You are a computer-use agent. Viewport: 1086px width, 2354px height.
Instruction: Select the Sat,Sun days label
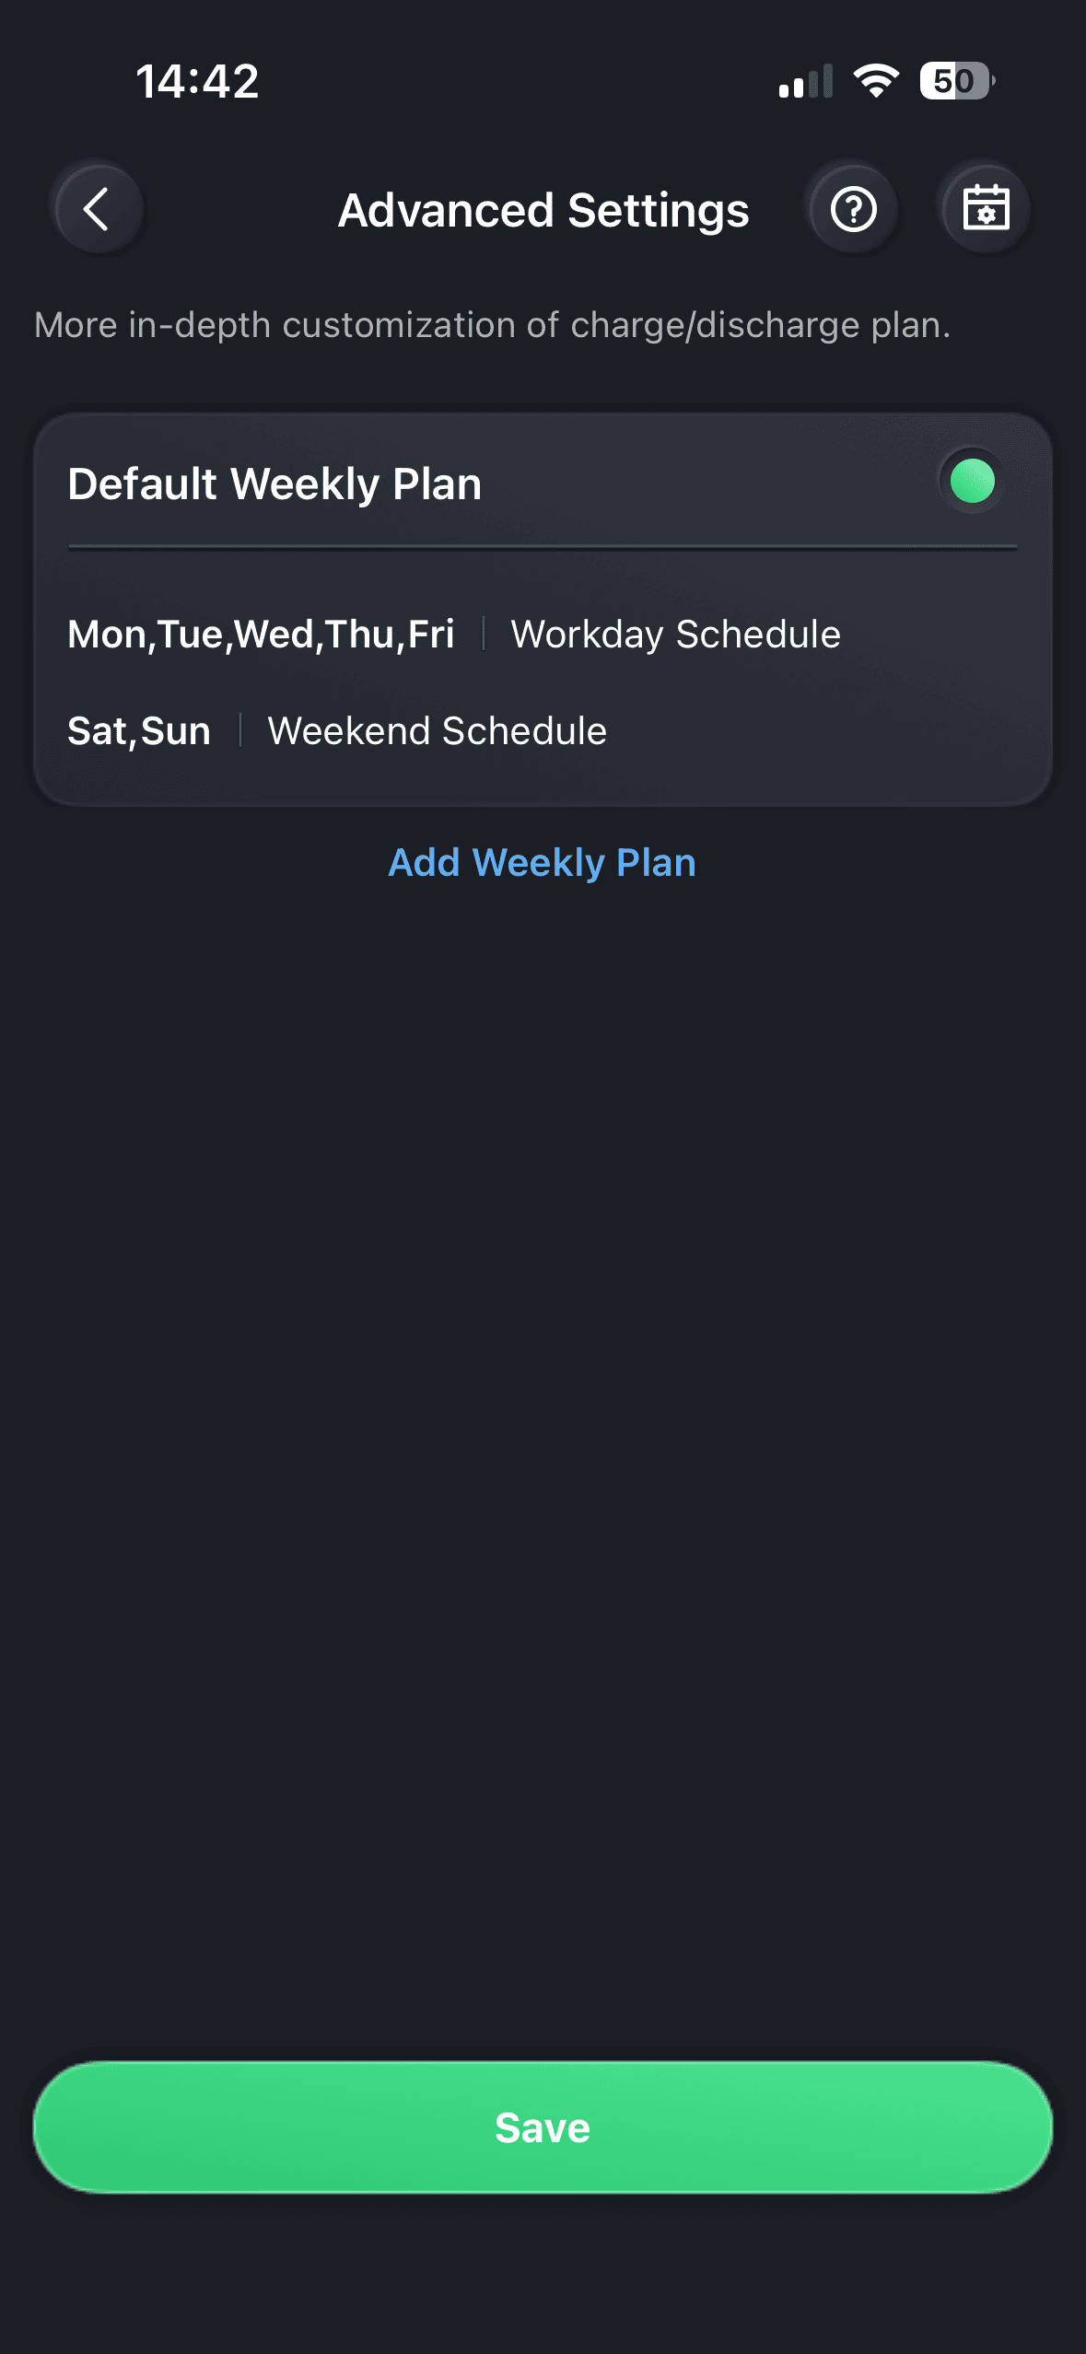click(x=139, y=731)
